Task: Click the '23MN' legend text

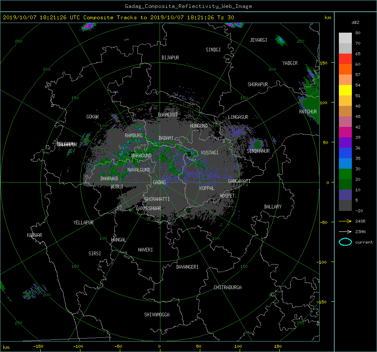Action: coord(360,231)
